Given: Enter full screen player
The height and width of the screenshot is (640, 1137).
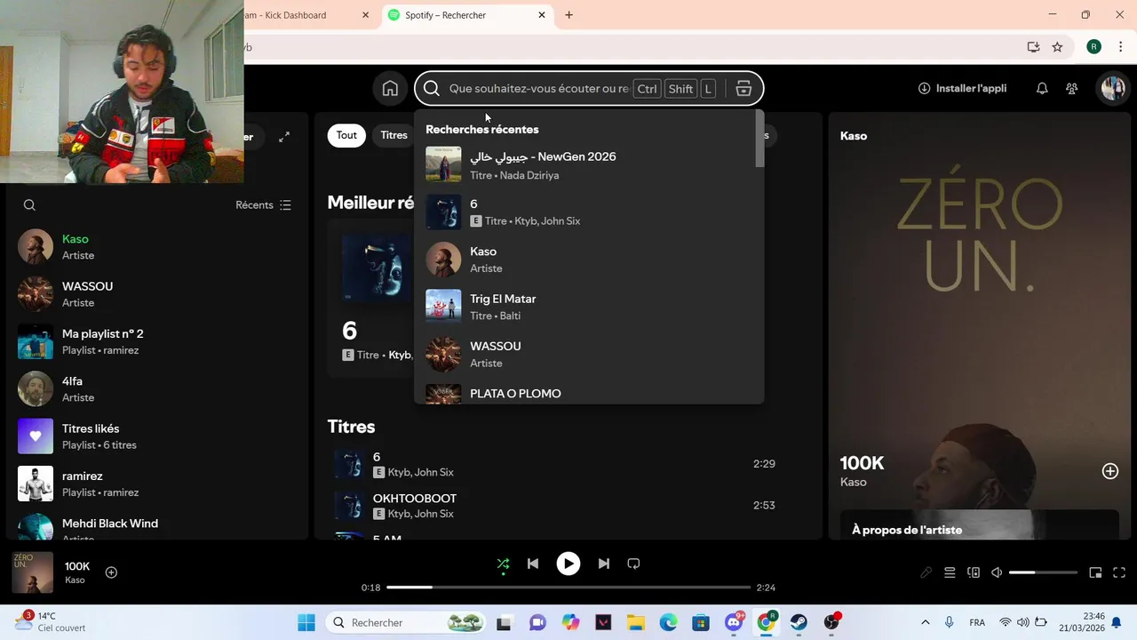Looking at the screenshot, I should coord(1119,572).
